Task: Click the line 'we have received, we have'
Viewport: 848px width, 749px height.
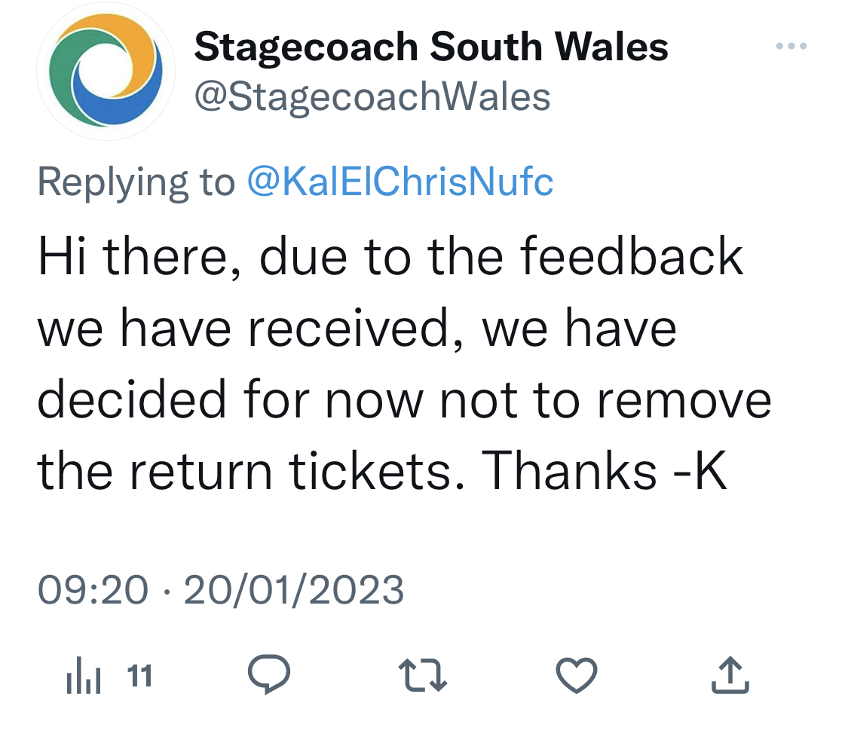Action: point(357,329)
